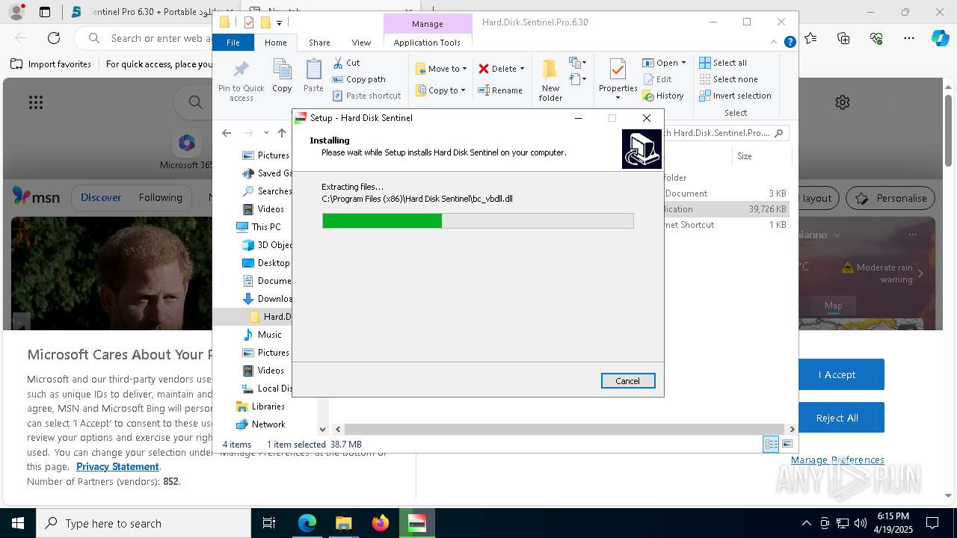The width and height of the screenshot is (957, 538).
Task: Open the Delete options dropdown arrow
Action: click(522, 69)
